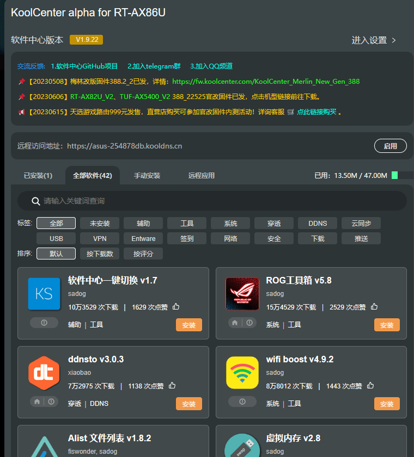Click the ROG工具箱 red logo icon

pos(242,293)
